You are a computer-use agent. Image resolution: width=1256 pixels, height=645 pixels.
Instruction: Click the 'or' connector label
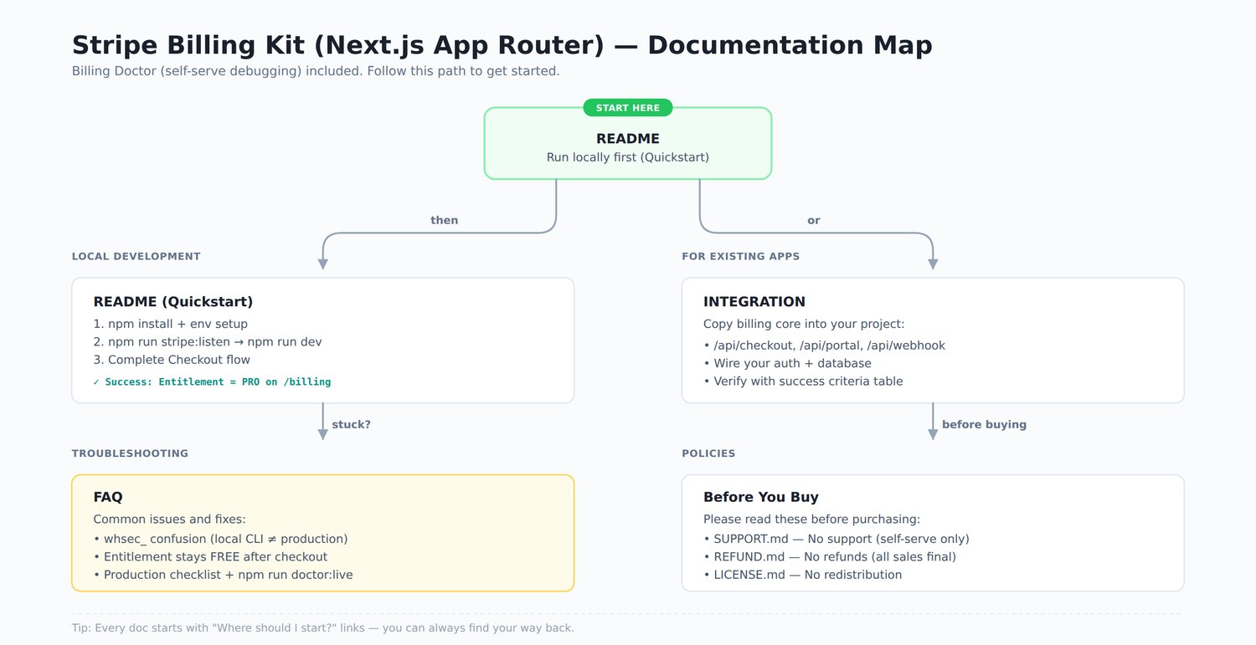point(814,221)
